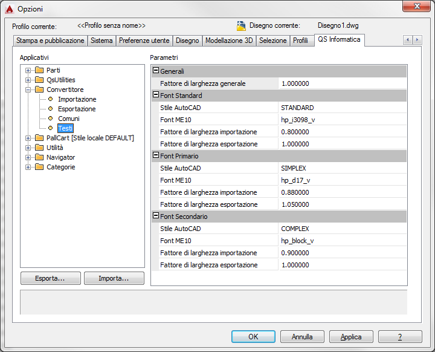Image resolution: width=435 pixels, height=352 pixels.
Task: Click the Comuni node bullet icon
Action: [x=50, y=119]
